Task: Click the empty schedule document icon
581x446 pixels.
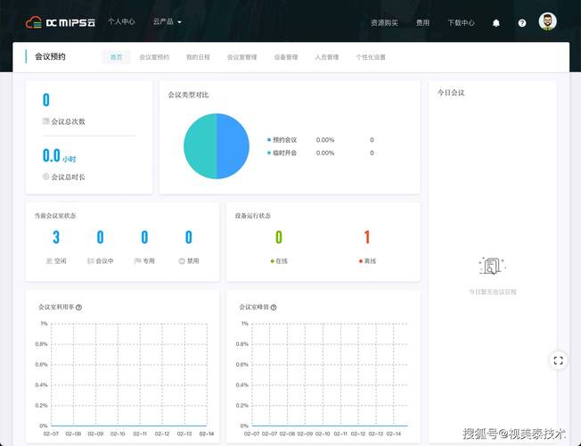Action: [x=492, y=266]
